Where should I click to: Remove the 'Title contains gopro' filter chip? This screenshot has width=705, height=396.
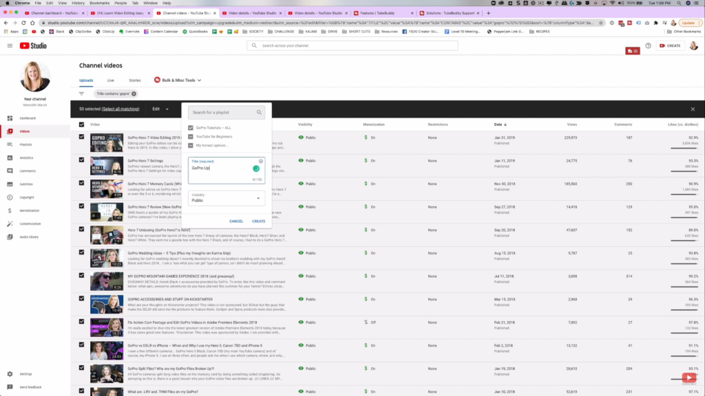click(134, 93)
